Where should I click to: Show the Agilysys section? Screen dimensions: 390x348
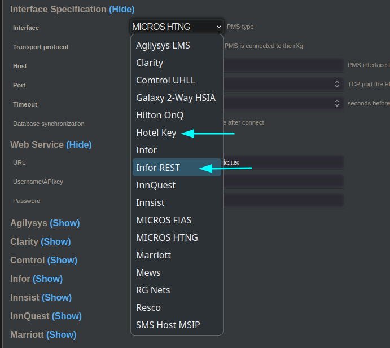click(x=65, y=223)
